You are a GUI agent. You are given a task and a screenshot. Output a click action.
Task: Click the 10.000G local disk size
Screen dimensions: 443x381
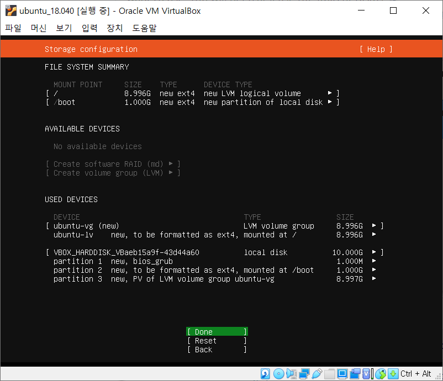tap(347, 252)
